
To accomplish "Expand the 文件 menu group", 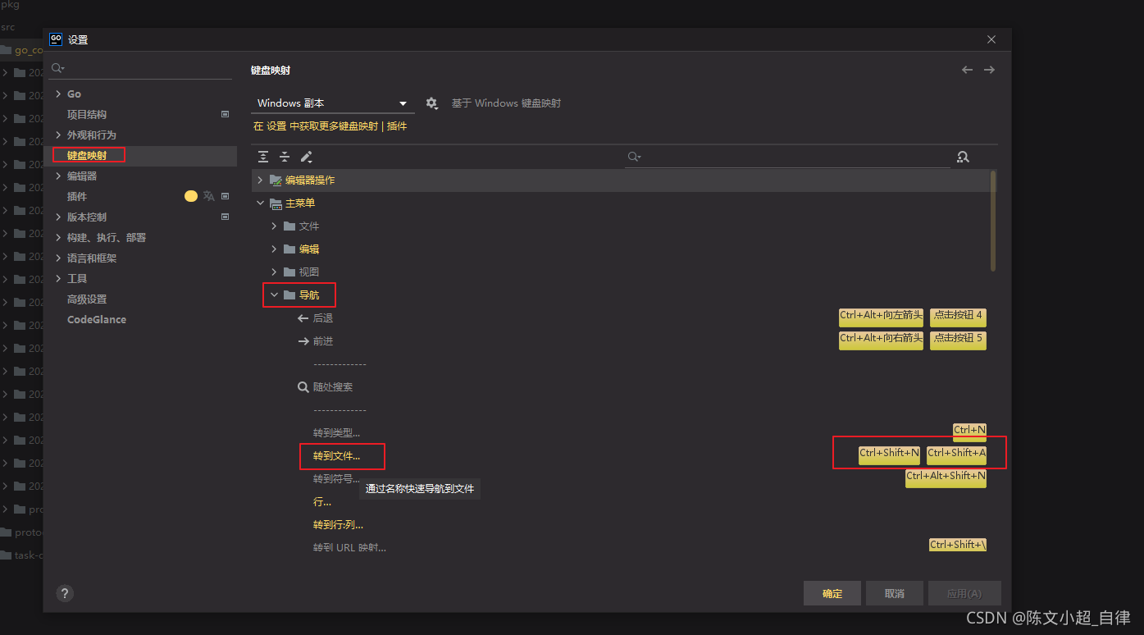I will [x=274, y=226].
